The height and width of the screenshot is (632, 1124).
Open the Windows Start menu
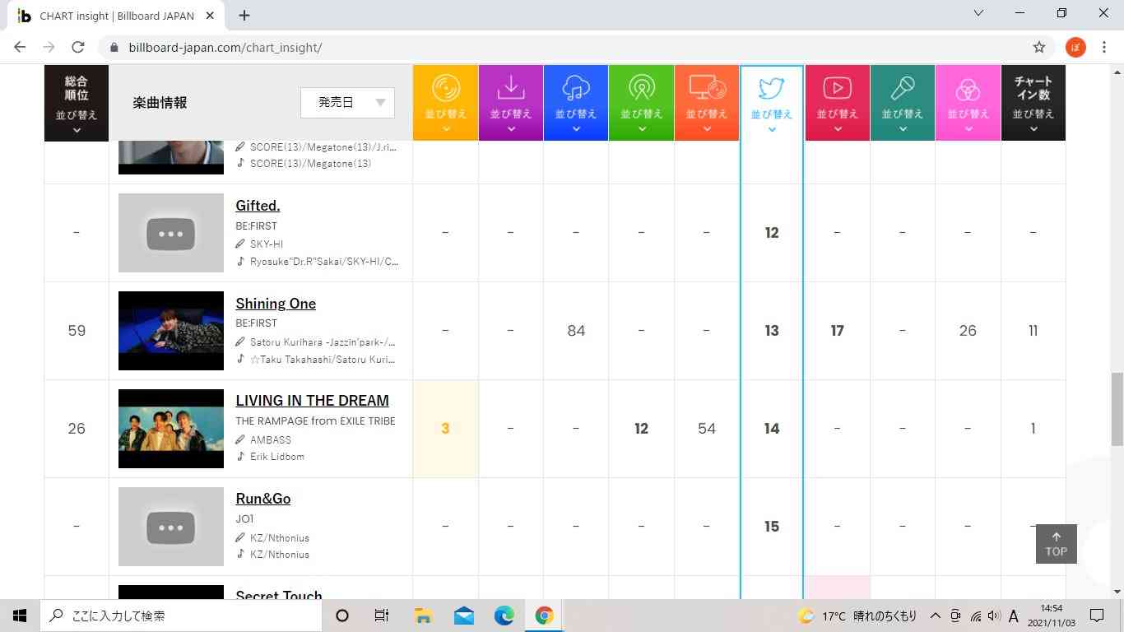tap(20, 616)
